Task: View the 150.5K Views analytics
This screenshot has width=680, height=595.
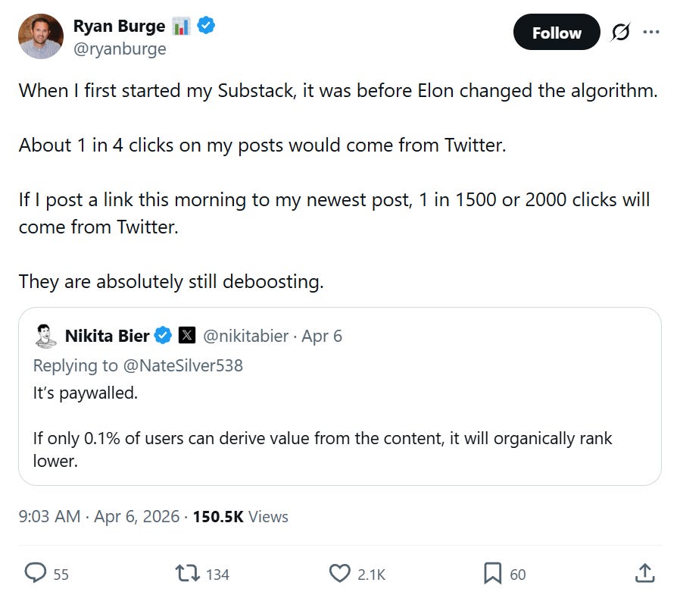Action: (x=240, y=516)
